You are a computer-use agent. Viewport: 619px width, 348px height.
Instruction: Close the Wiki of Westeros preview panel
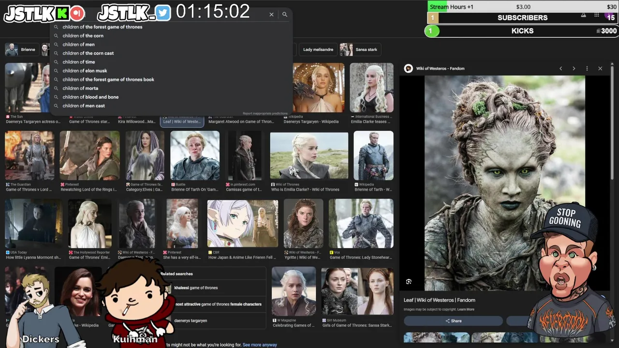(x=600, y=69)
